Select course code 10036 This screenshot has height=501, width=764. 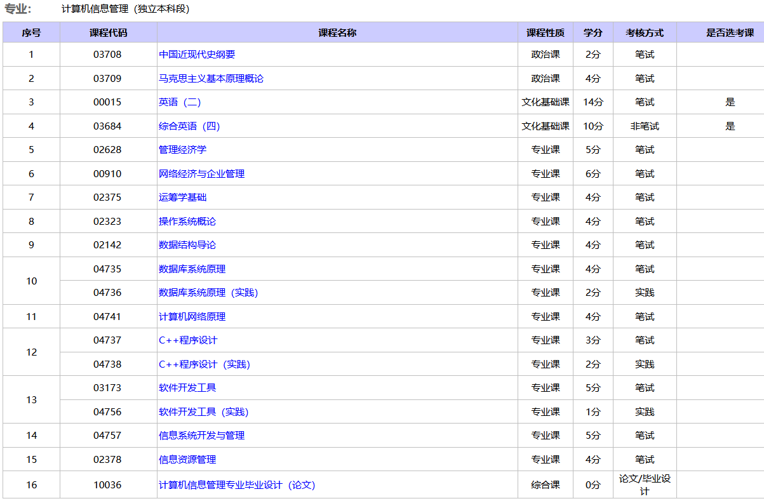click(x=107, y=485)
